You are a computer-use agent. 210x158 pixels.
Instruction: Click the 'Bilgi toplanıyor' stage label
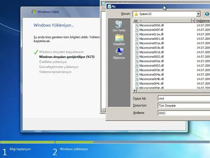pos(20,149)
